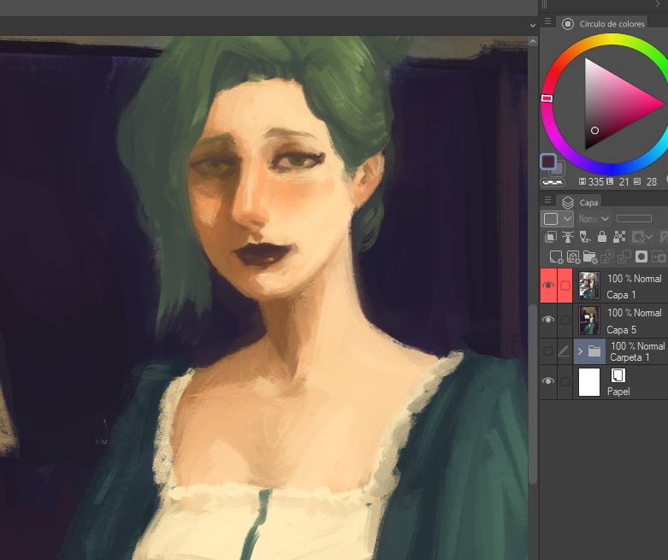
Task: Click the layer opacity slider bar
Action: (634, 219)
